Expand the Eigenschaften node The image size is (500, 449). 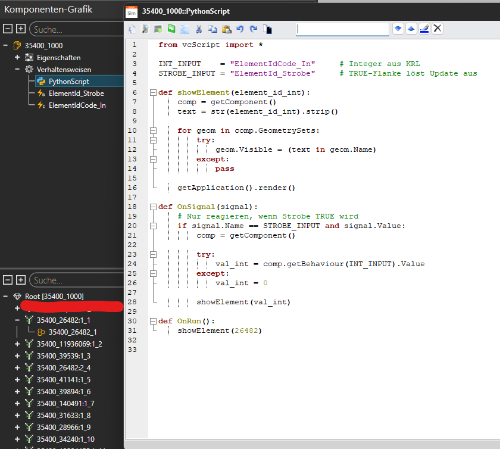coord(17,58)
